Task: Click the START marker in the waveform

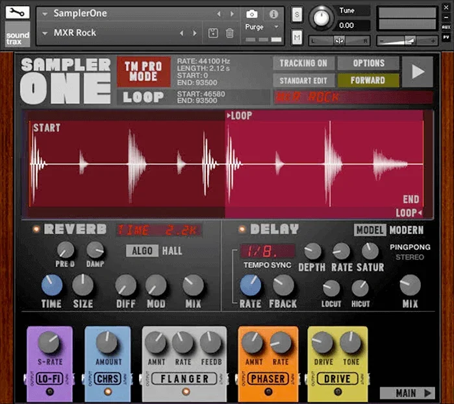Action: click(47, 128)
